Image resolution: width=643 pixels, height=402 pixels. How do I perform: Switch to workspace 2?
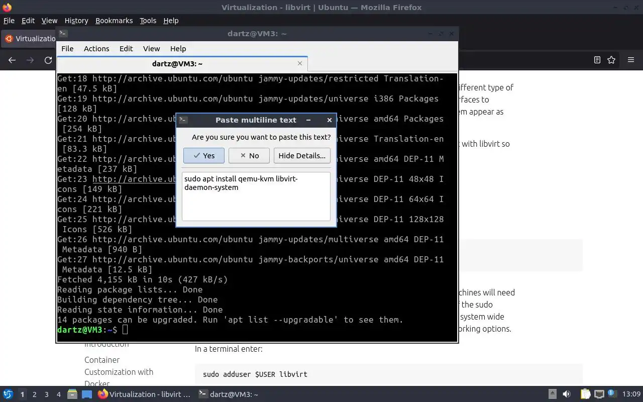(x=34, y=394)
